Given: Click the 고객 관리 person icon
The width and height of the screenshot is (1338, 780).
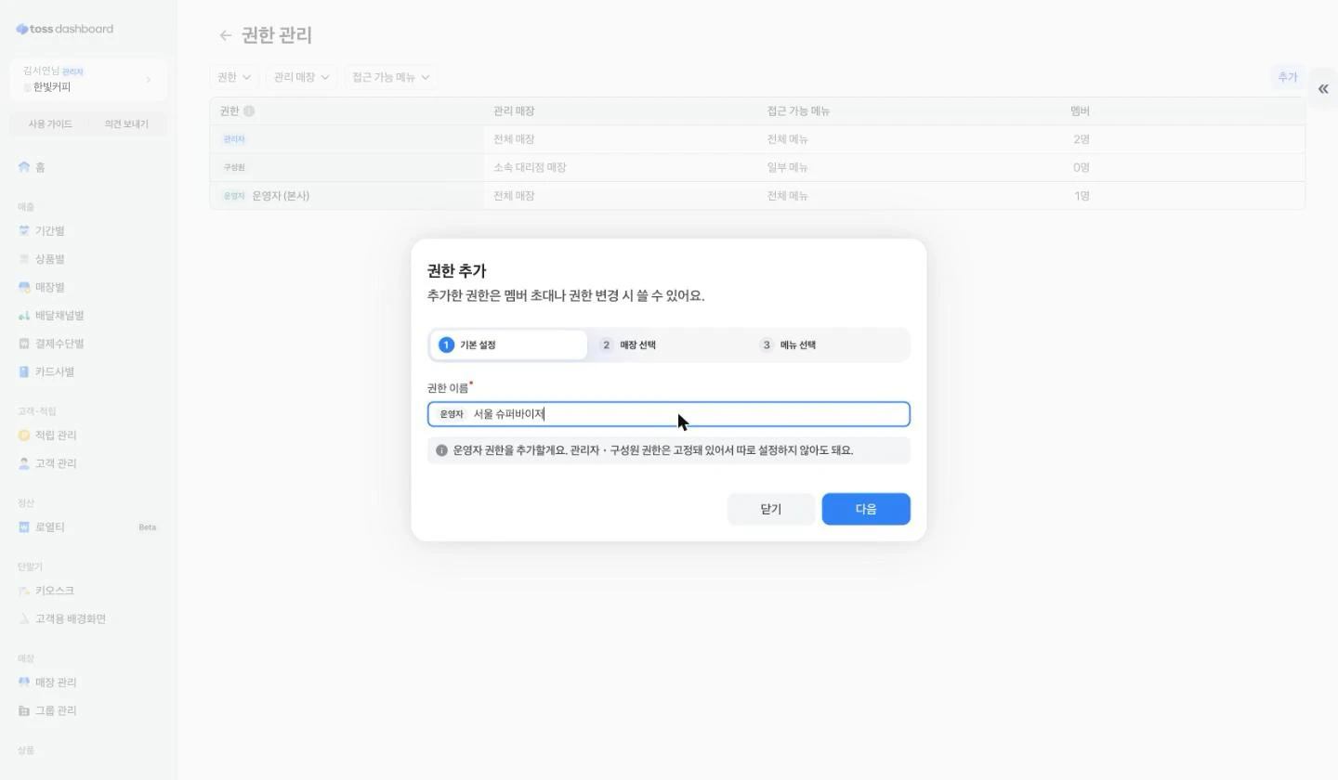Looking at the screenshot, I should pyautogui.click(x=24, y=463).
